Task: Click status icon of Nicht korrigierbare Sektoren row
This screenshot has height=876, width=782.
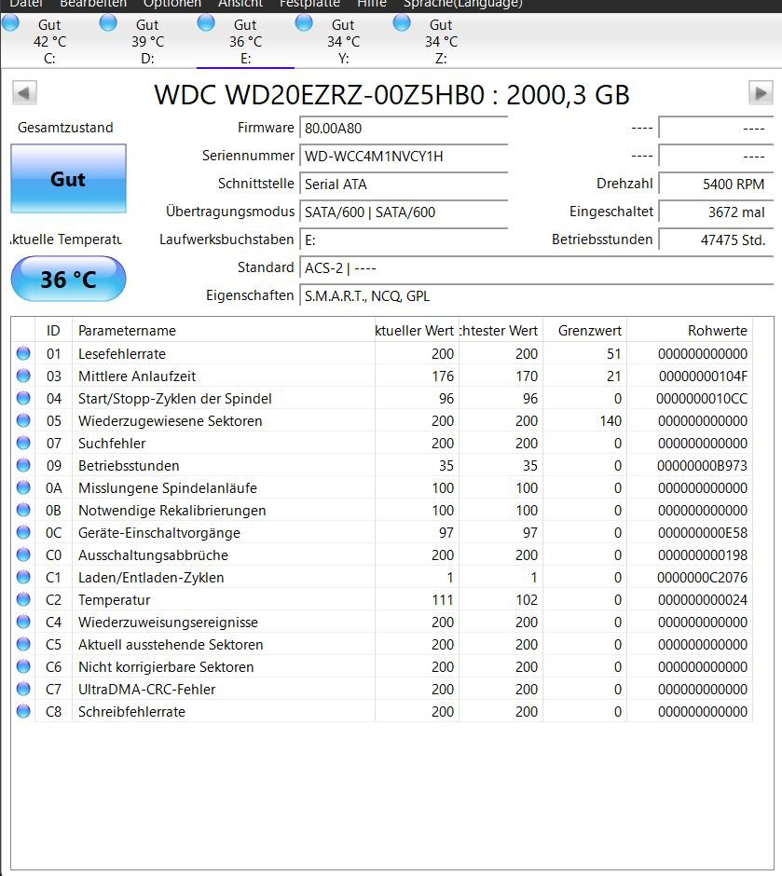Action: [x=23, y=666]
